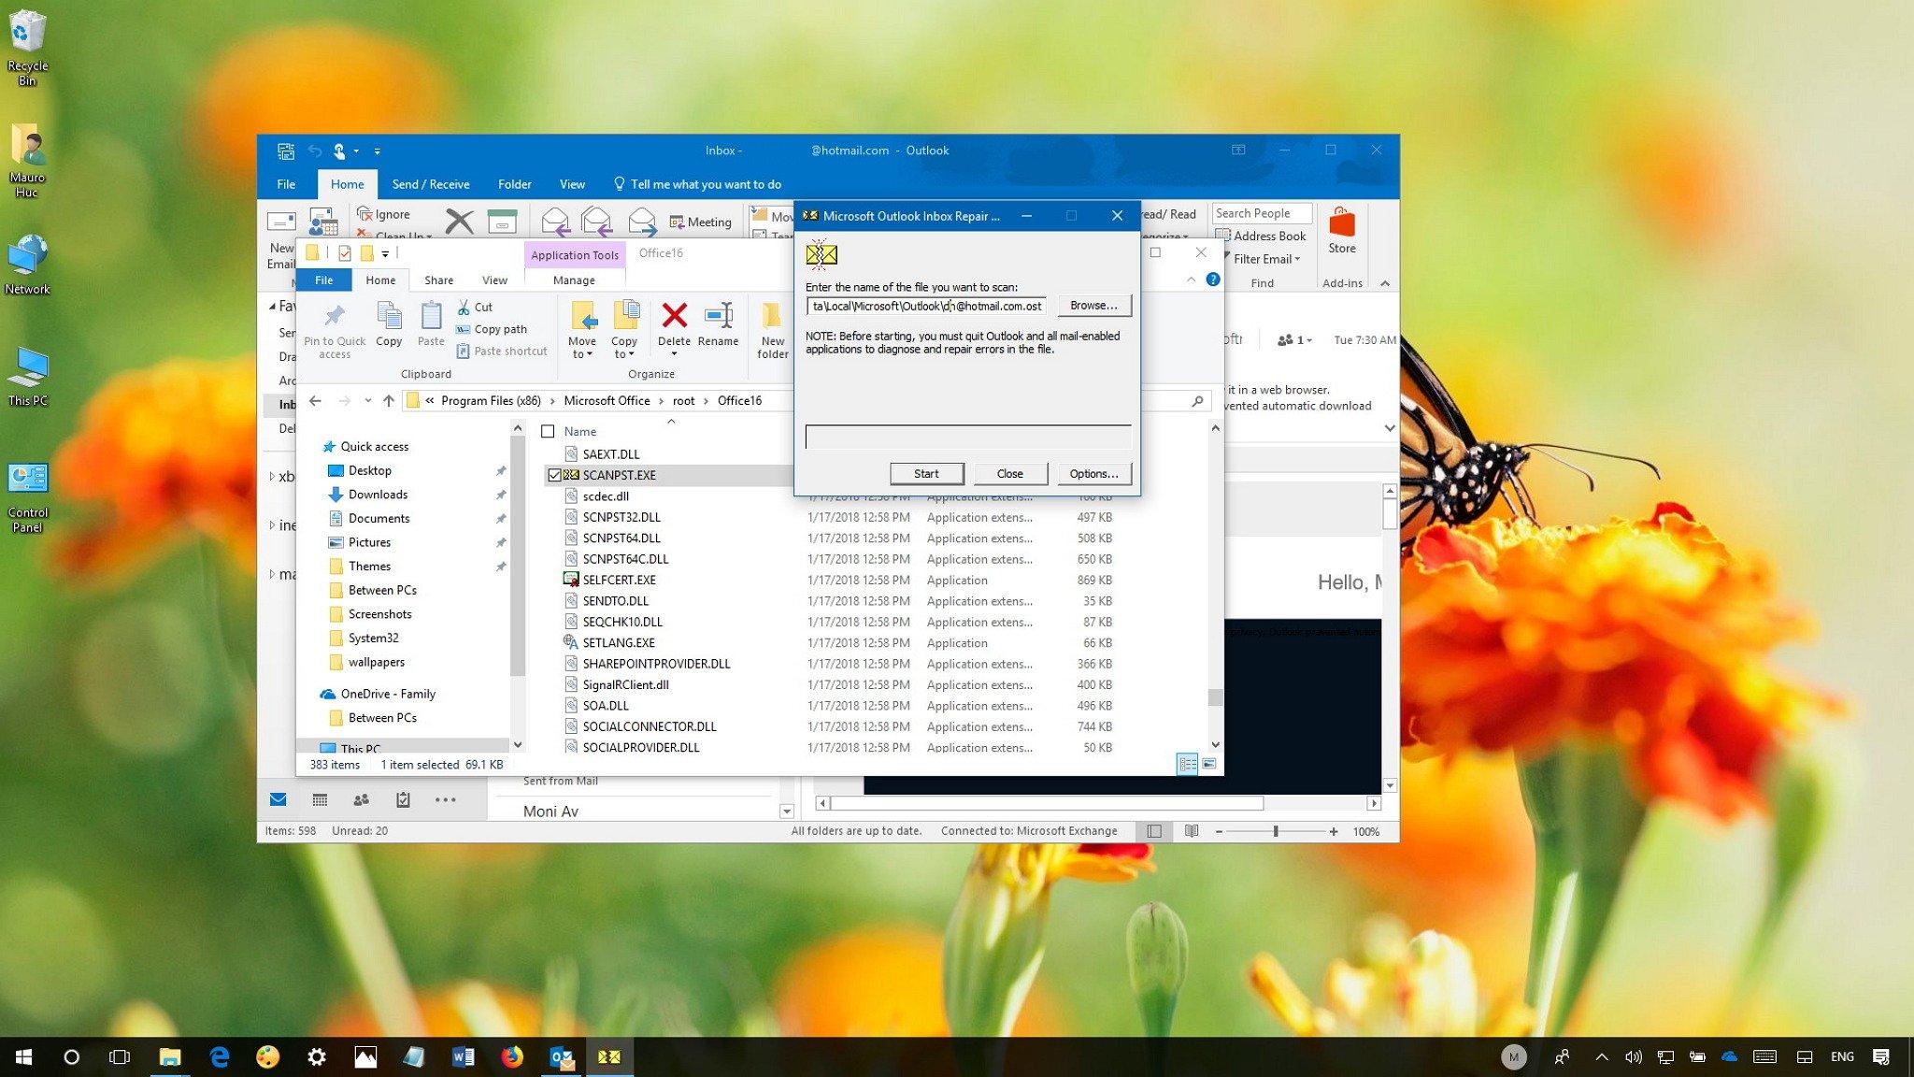Switch to the Calendar icon in Outlook
The image size is (1914, 1077).
[x=320, y=799]
